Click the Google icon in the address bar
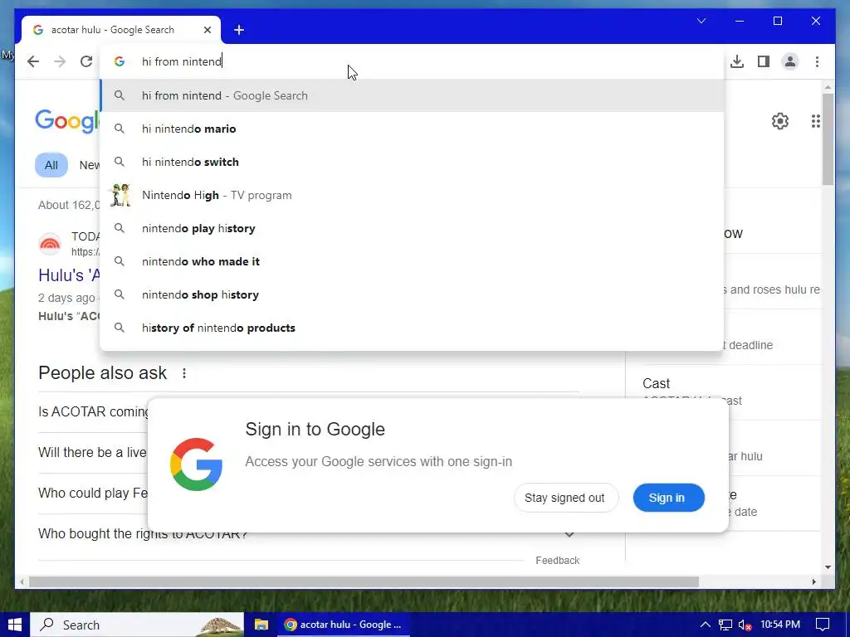 click(120, 61)
